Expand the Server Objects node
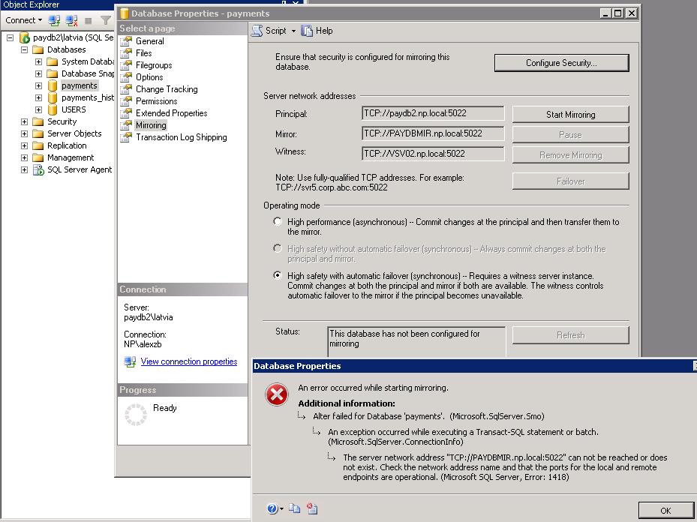The height and width of the screenshot is (522, 697). point(25,133)
